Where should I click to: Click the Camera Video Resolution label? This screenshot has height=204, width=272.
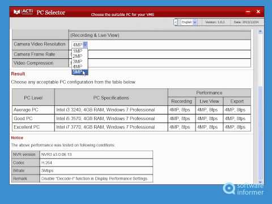click(40, 44)
